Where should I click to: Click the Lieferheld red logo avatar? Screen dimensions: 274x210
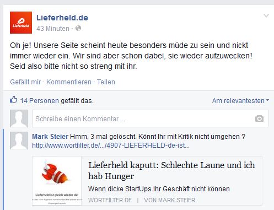(21, 23)
